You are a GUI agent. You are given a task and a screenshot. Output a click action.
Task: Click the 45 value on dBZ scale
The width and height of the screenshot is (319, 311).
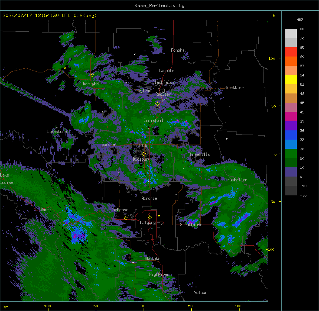pos(302,103)
